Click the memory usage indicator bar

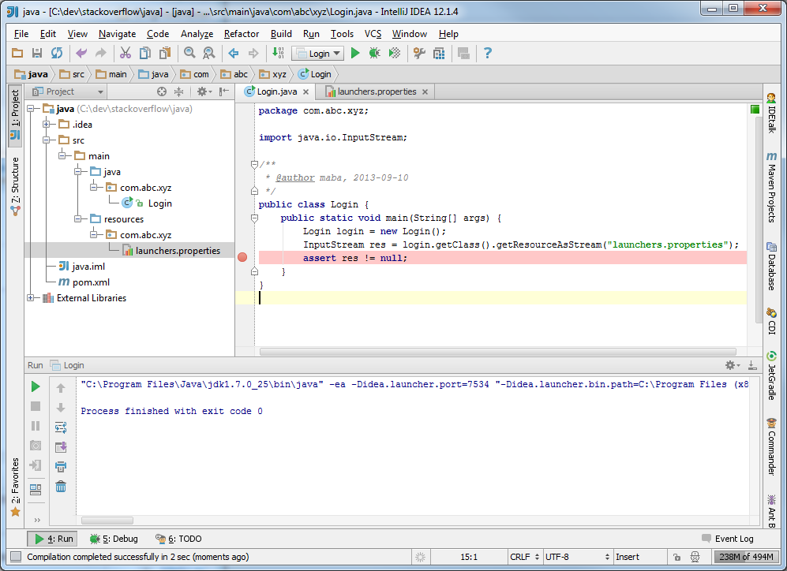point(747,557)
